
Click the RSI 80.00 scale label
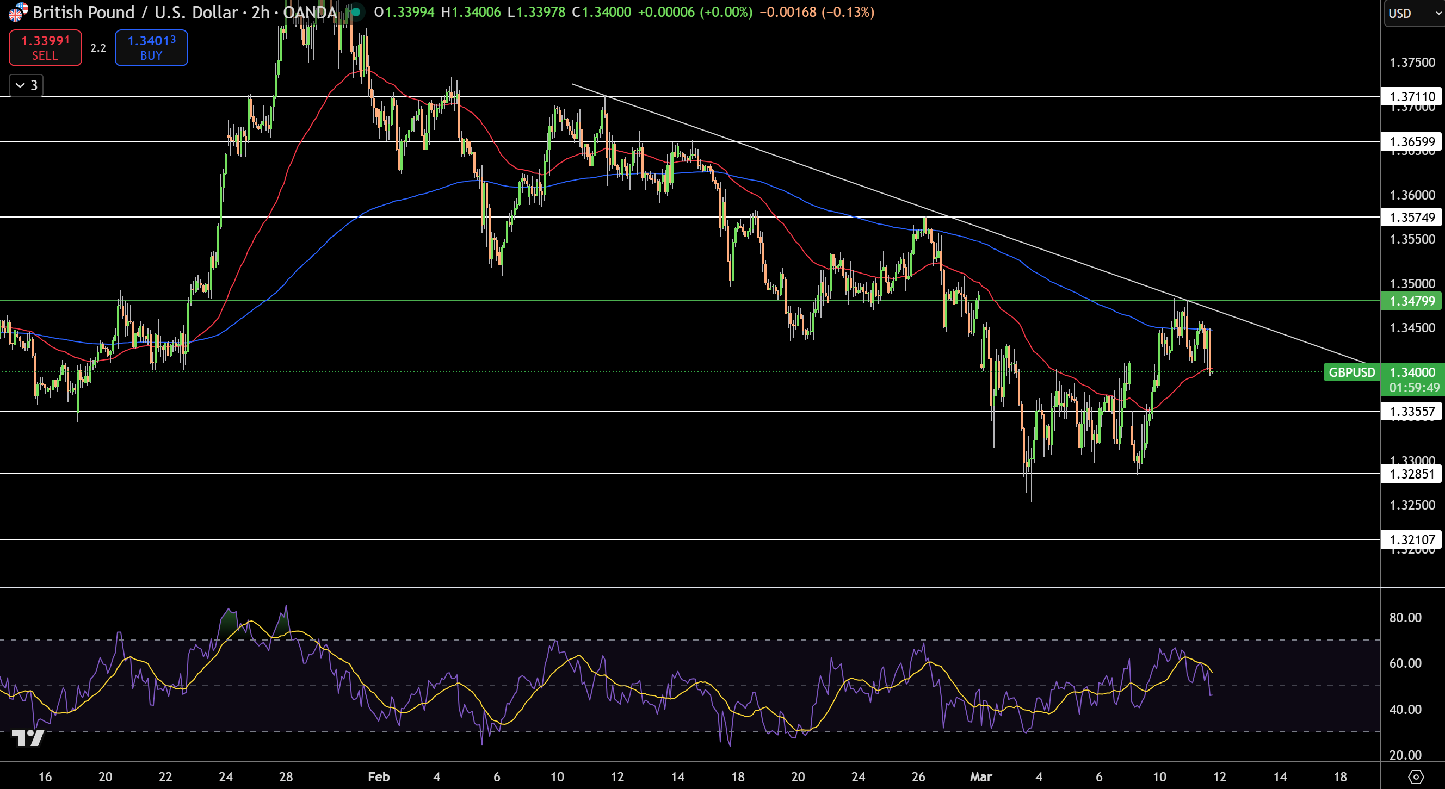click(1405, 617)
